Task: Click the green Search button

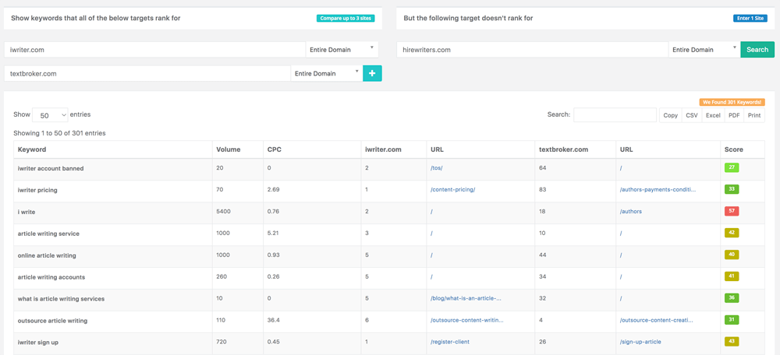Action: [757, 50]
